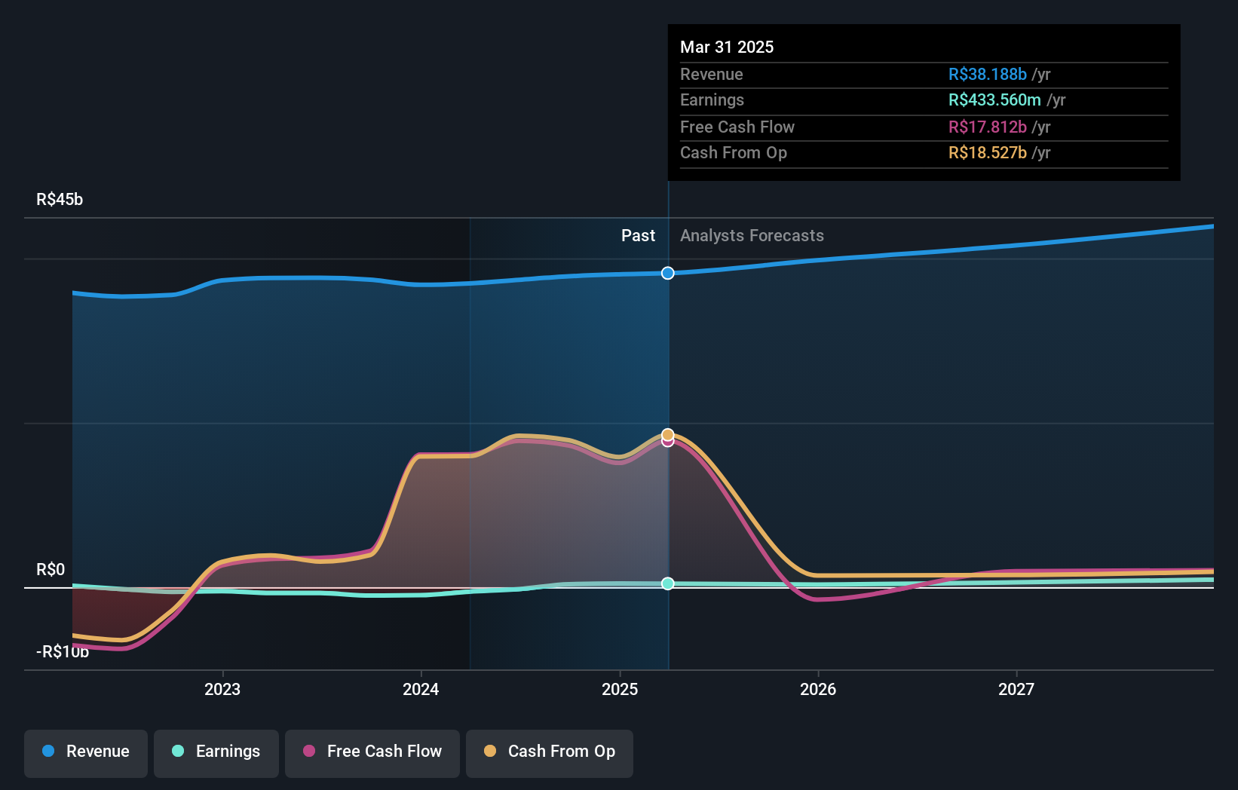This screenshot has width=1238, height=790.
Task: Click the -R$10b y-axis label
Action: pyautogui.click(x=63, y=652)
